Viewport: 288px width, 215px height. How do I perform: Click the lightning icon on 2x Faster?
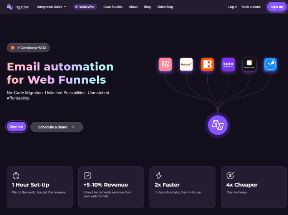click(x=159, y=175)
